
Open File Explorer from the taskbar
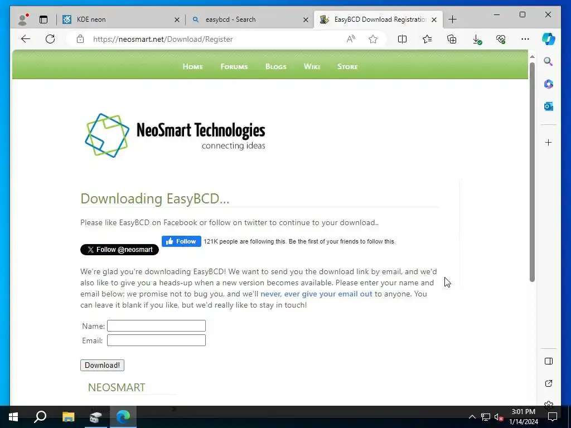point(68,417)
